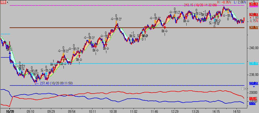
Task: Select the brown 241.55 horizontal line
Action: pyautogui.click(x=78, y=28)
